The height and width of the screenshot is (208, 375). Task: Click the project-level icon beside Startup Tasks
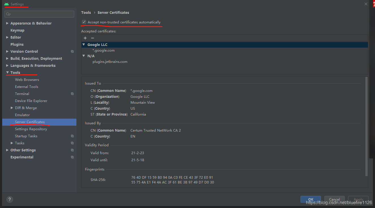point(72,136)
